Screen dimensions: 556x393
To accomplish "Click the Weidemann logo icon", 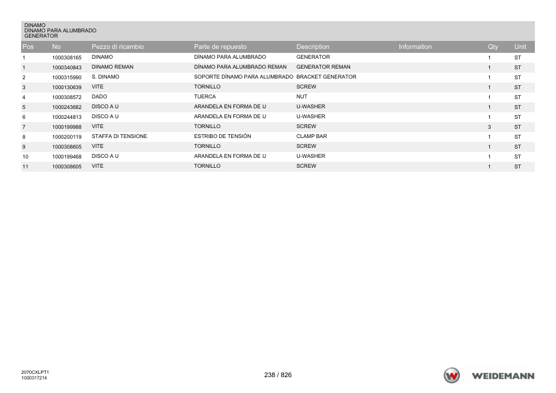I will (x=452, y=376).
